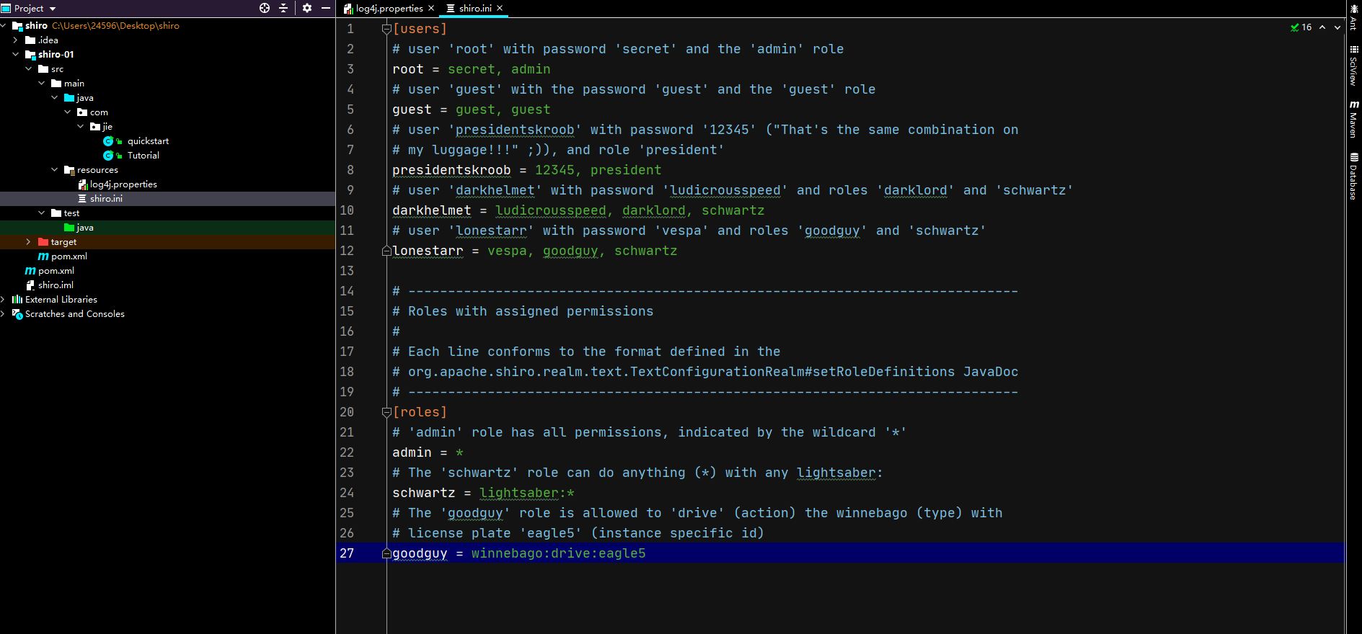Toggle fold marker on [roles] section
Image resolution: width=1362 pixels, height=634 pixels.
pyautogui.click(x=386, y=412)
